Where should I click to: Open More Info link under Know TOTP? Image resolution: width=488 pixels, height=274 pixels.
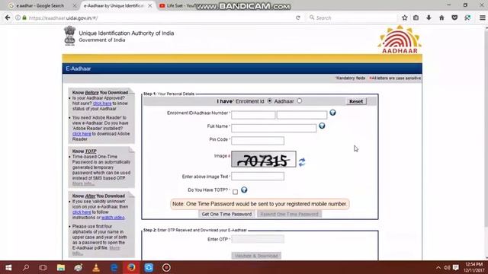pyautogui.click(x=83, y=183)
